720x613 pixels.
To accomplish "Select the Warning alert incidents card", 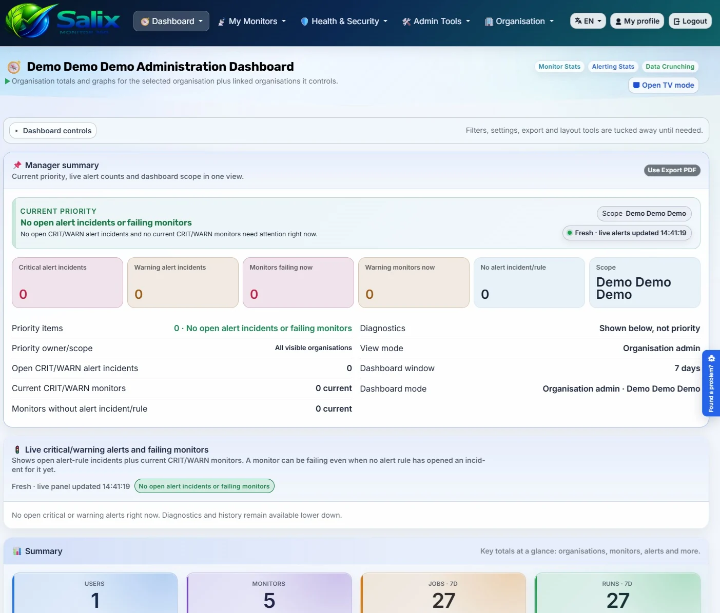I will 183,282.
